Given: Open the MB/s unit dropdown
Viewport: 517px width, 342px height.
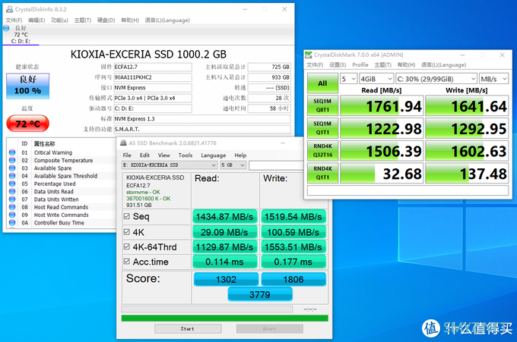Looking at the screenshot, I should pos(493,79).
